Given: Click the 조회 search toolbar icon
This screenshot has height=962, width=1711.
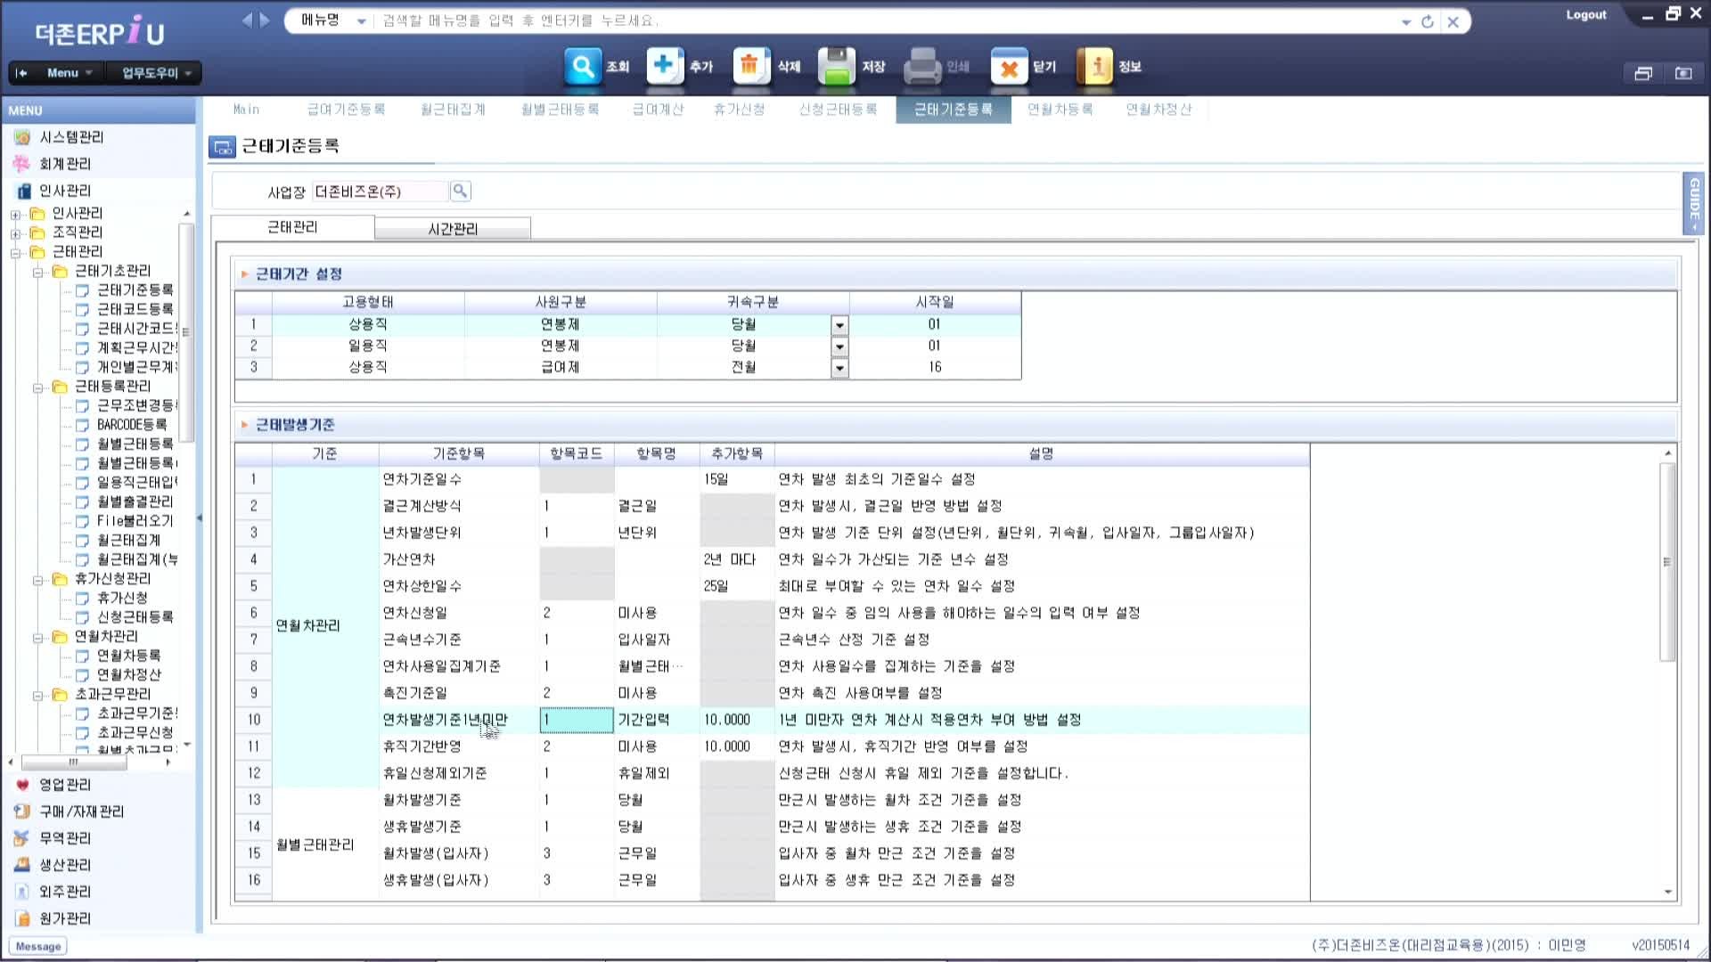Looking at the screenshot, I should (x=583, y=67).
